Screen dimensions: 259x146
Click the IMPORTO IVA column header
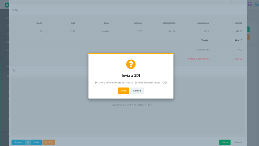[169, 23]
